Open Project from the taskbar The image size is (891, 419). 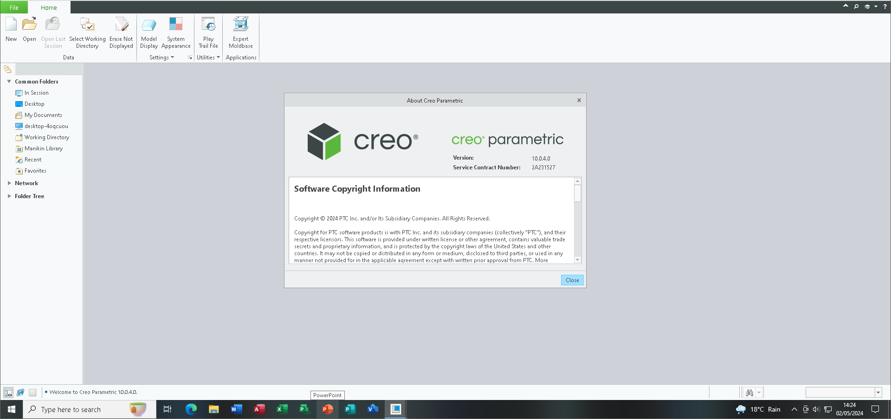[x=304, y=409]
